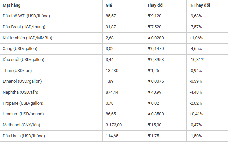Click the Dầu sưởi percent change -10,31%
The width and height of the screenshot is (228, 142).
click(197, 60)
